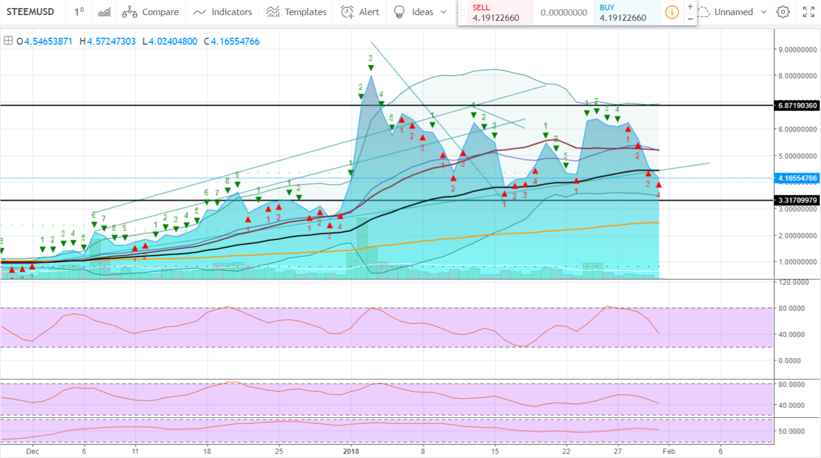The image size is (821, 458).
Task: Click the Feb label on time axis
Action: (669, 451)
